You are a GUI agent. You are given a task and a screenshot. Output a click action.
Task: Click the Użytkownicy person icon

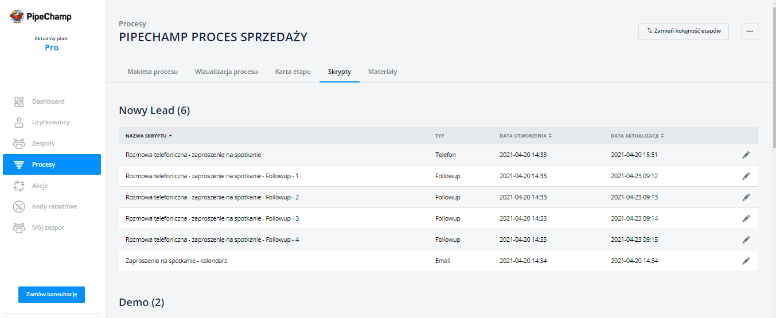pos(19,123)
